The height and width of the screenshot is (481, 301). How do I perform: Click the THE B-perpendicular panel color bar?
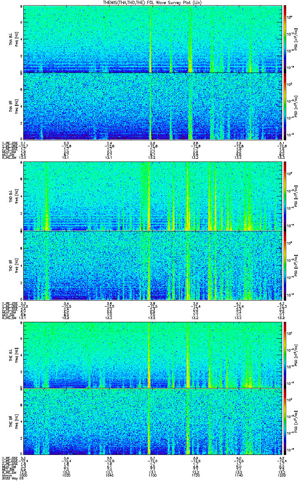[285, 355]
